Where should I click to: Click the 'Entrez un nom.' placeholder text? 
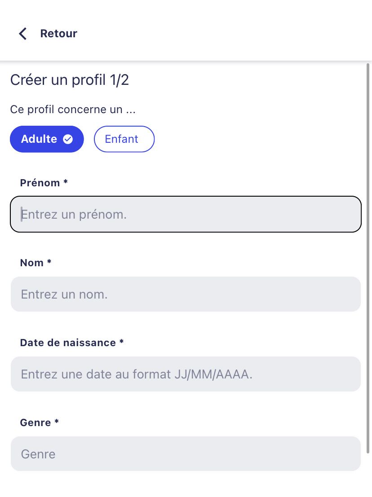tap(64, 295)
